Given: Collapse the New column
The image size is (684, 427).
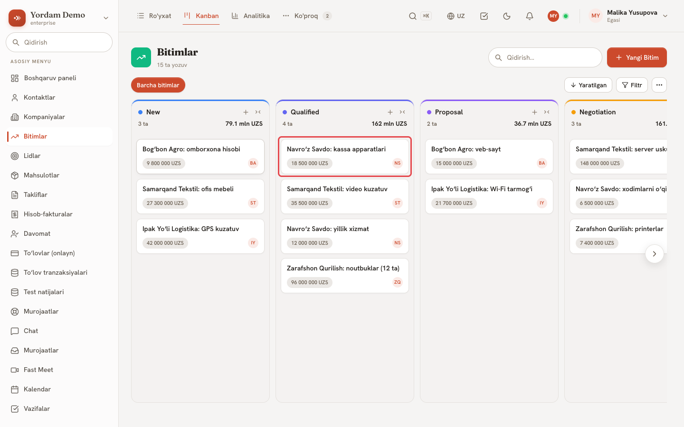Looking at the screenshot, I should [258, 112].
